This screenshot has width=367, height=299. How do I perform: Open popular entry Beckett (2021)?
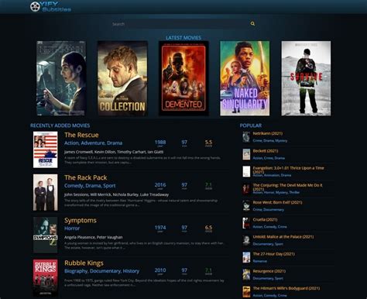[266, 151]
